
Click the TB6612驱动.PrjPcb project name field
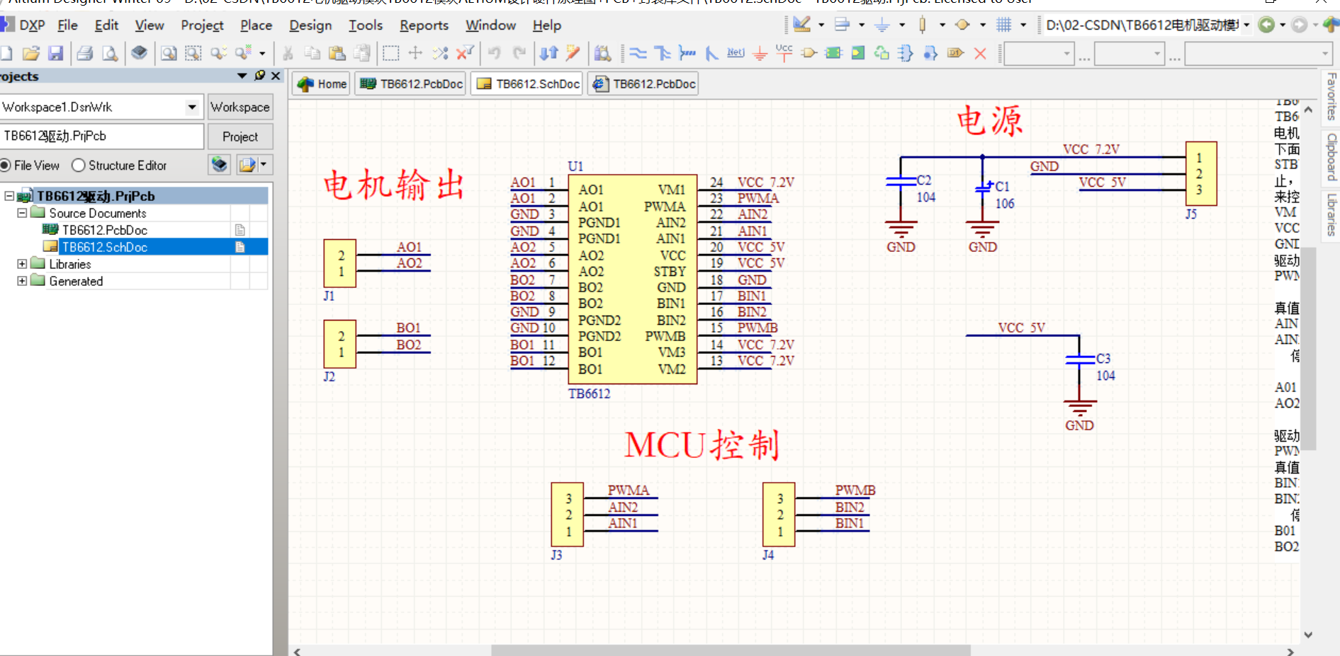[x=102, y=136]
